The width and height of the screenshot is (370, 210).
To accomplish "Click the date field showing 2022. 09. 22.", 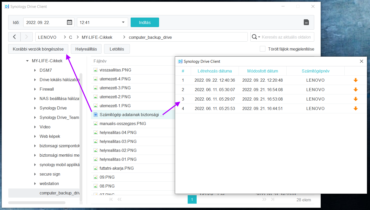I will point(49,22).
